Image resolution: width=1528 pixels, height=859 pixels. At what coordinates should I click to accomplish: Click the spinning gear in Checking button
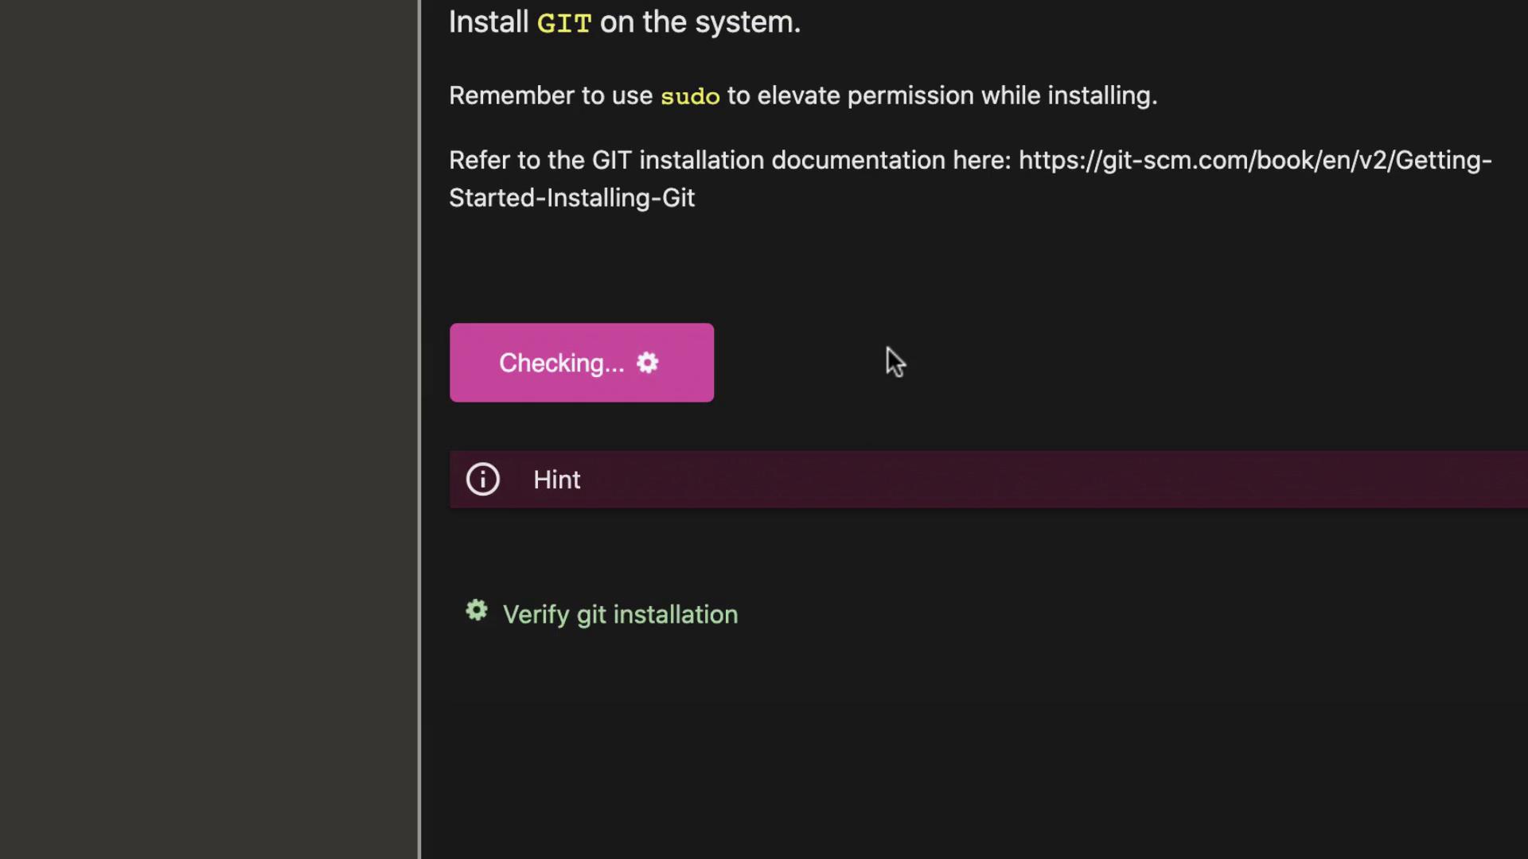tap(648, 363)
